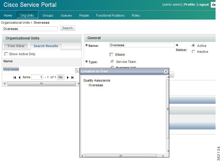Click left arrow of popup horizontal scrollbar

point(82,156)
